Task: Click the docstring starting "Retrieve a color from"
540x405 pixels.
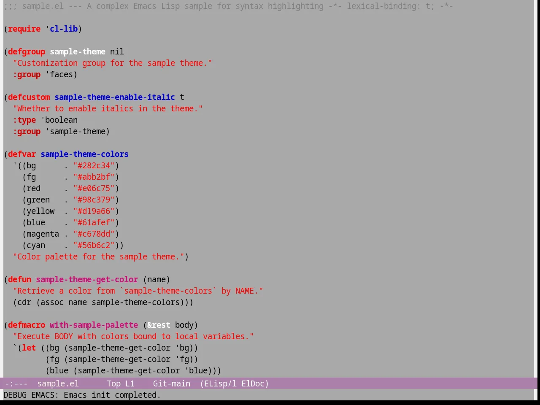Action: (138, 291)
